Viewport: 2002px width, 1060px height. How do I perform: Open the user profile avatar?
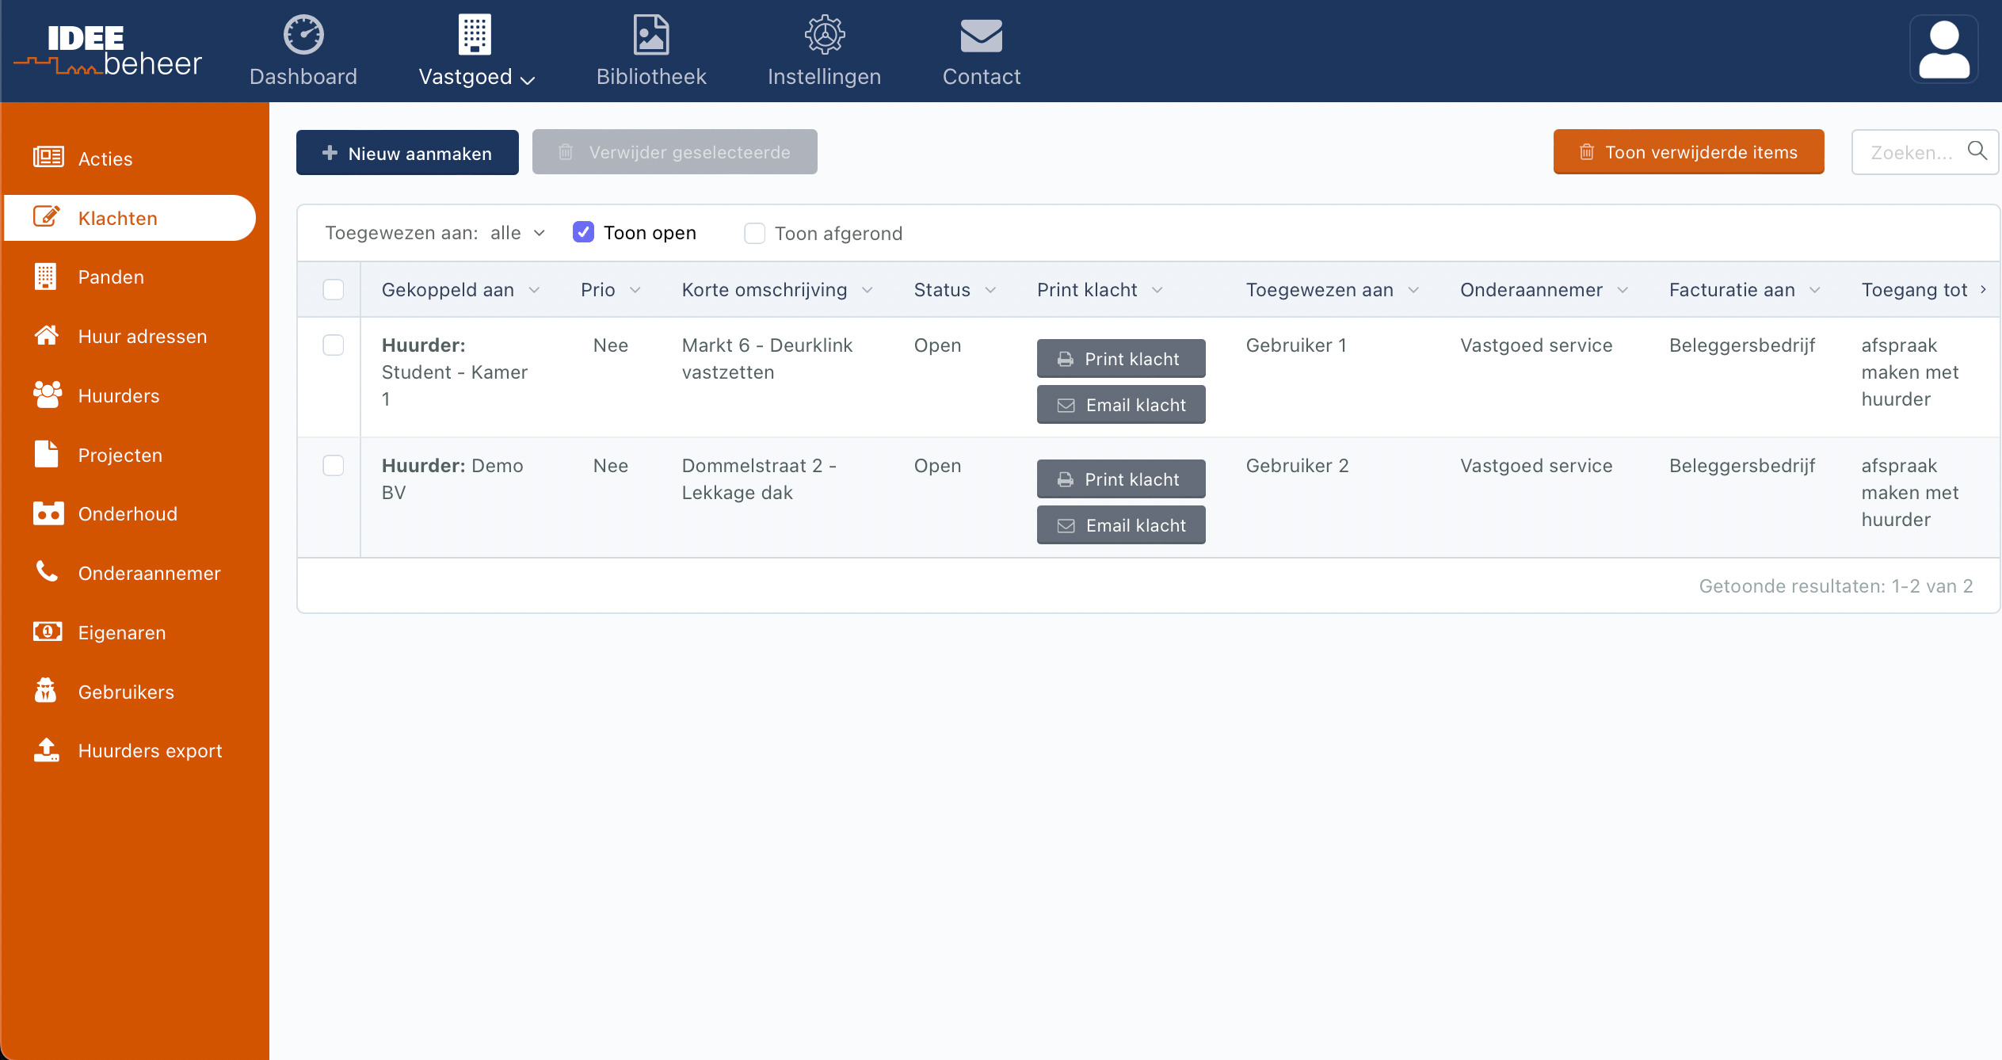pyautogui.click(x=1943, y=49)
